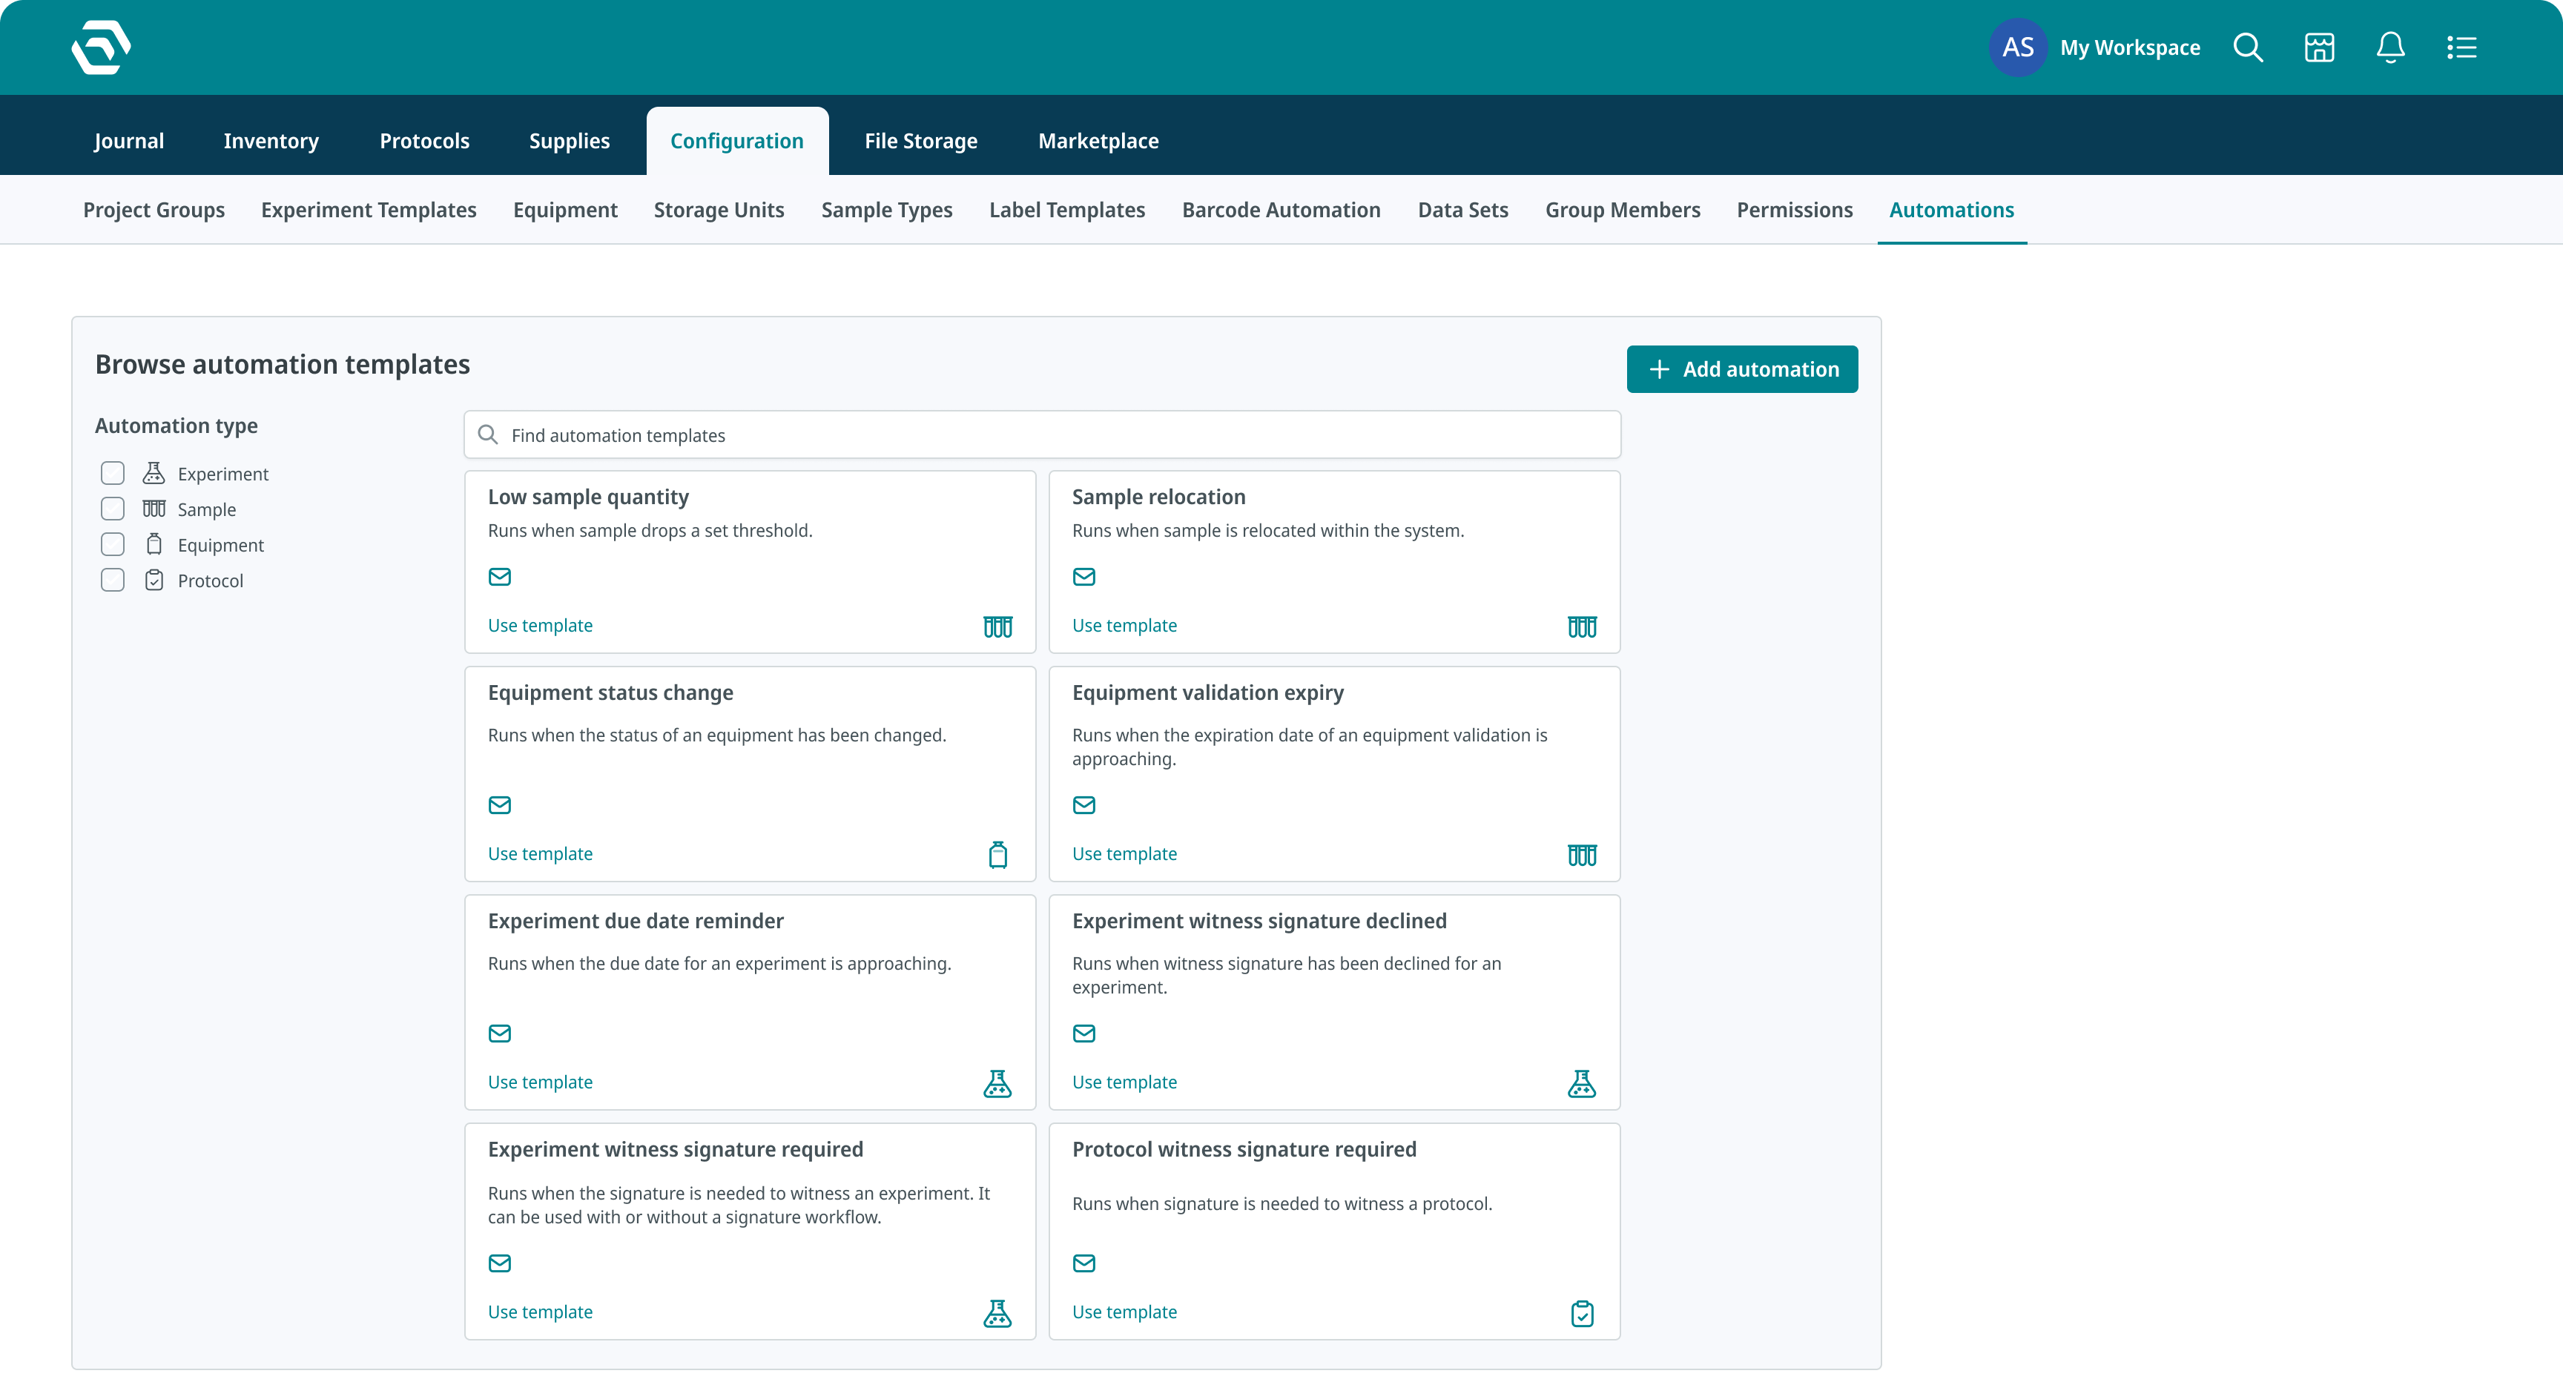Click email icon on Experiment witness signature required card
The width and height of the screenshot is (2563, 1382).
[499, 1263]
